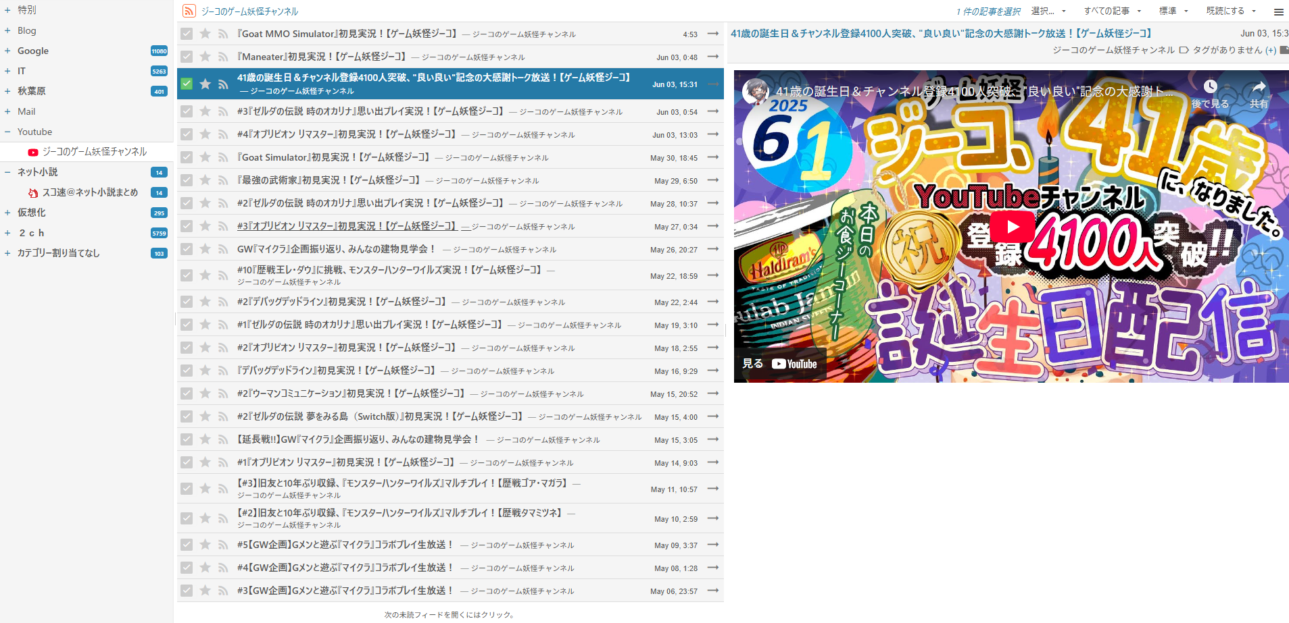Toggle checkbox for 'デバッグデッドライン' May 16 article
Screen dimensions: 1289x623
[187, 371]
